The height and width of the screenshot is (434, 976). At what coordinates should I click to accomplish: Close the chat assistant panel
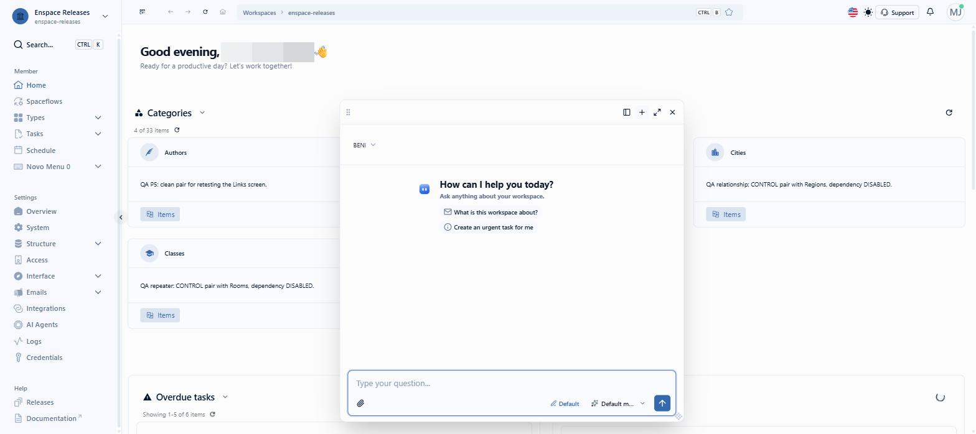[x=673, y=113]
